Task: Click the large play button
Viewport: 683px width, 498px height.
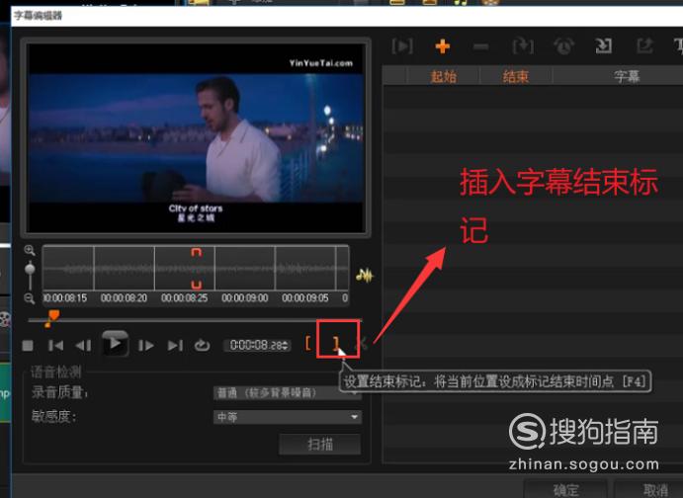Action: 115,344
